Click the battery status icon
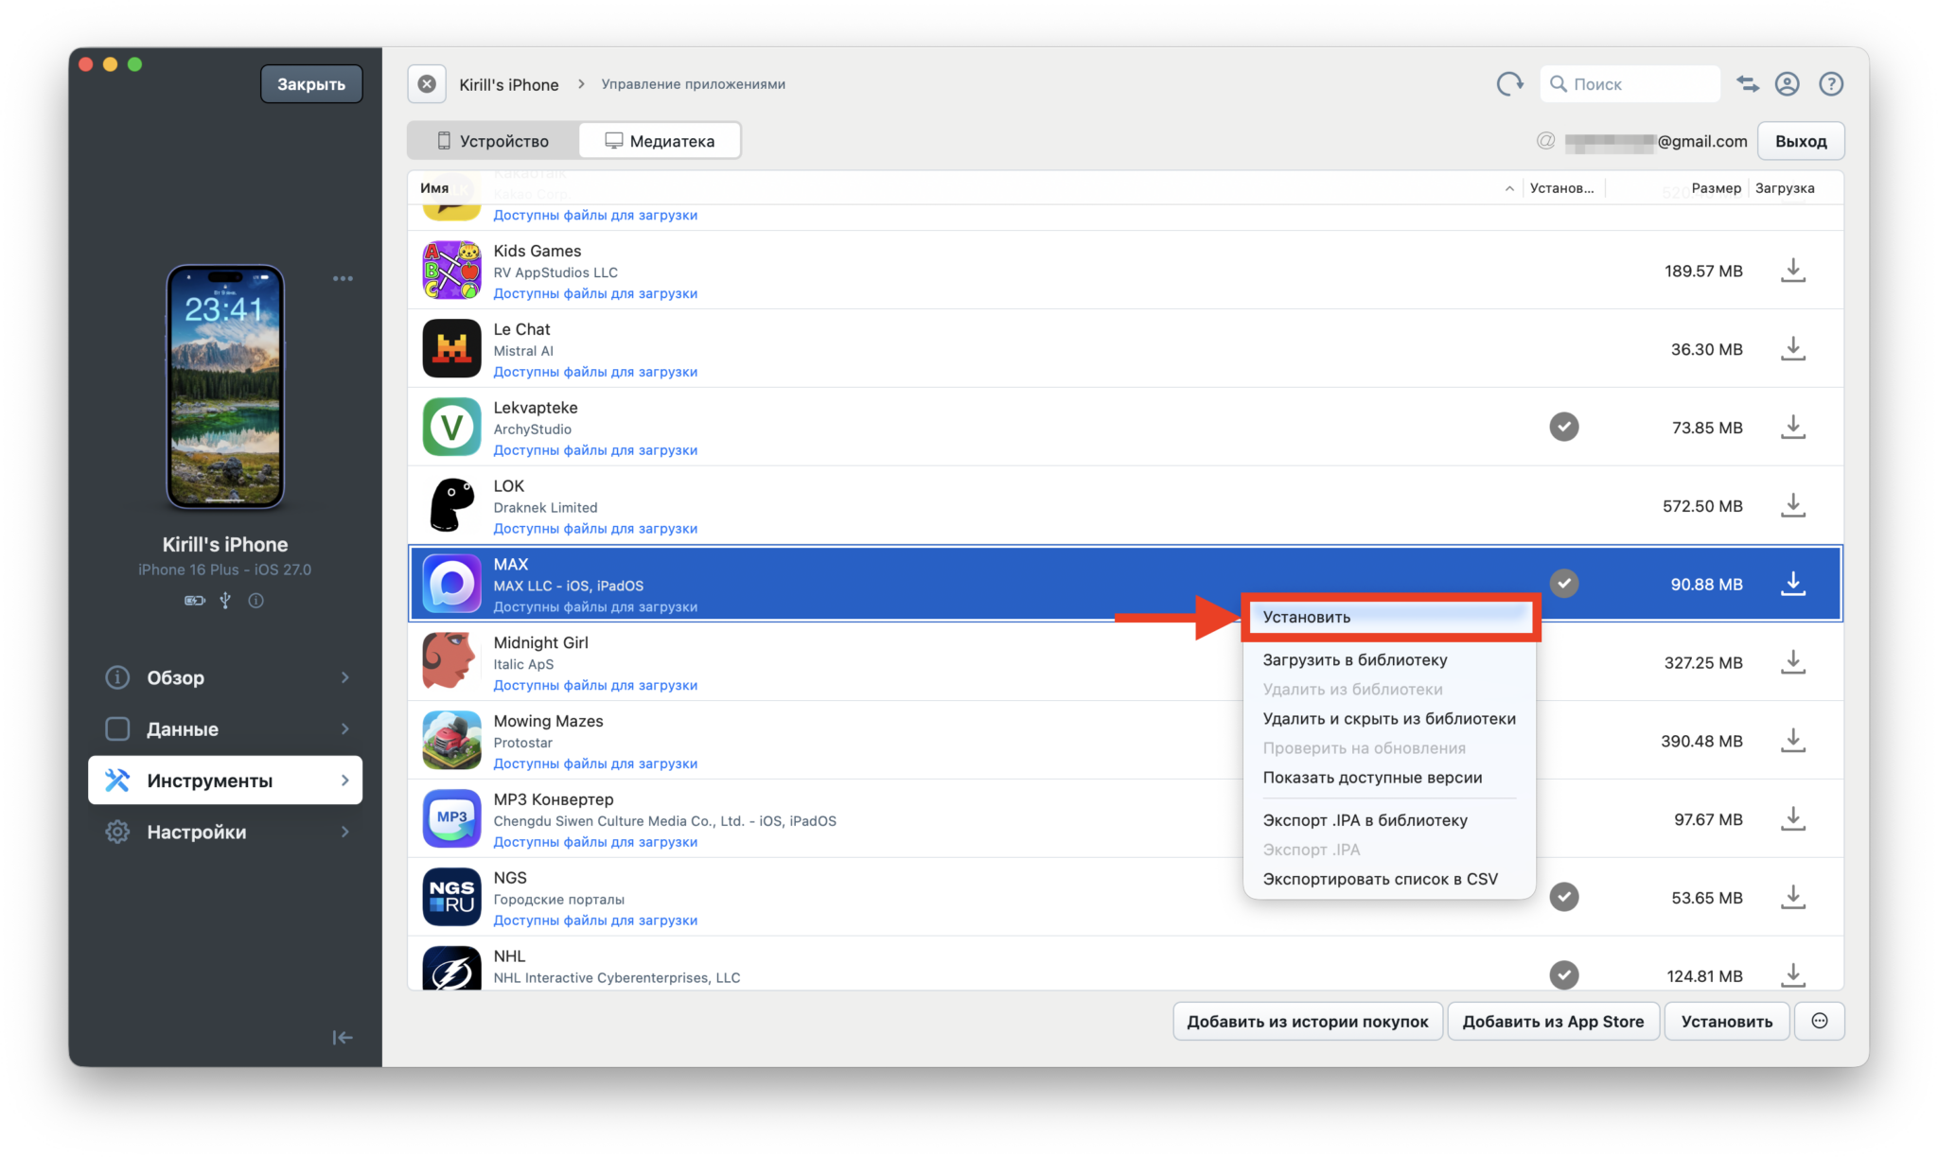Screen dimensions: 1938x1157 194,601
